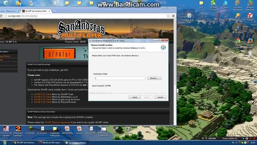Open the yellow skins folder in the bottom desktop row

coord(55,131)
